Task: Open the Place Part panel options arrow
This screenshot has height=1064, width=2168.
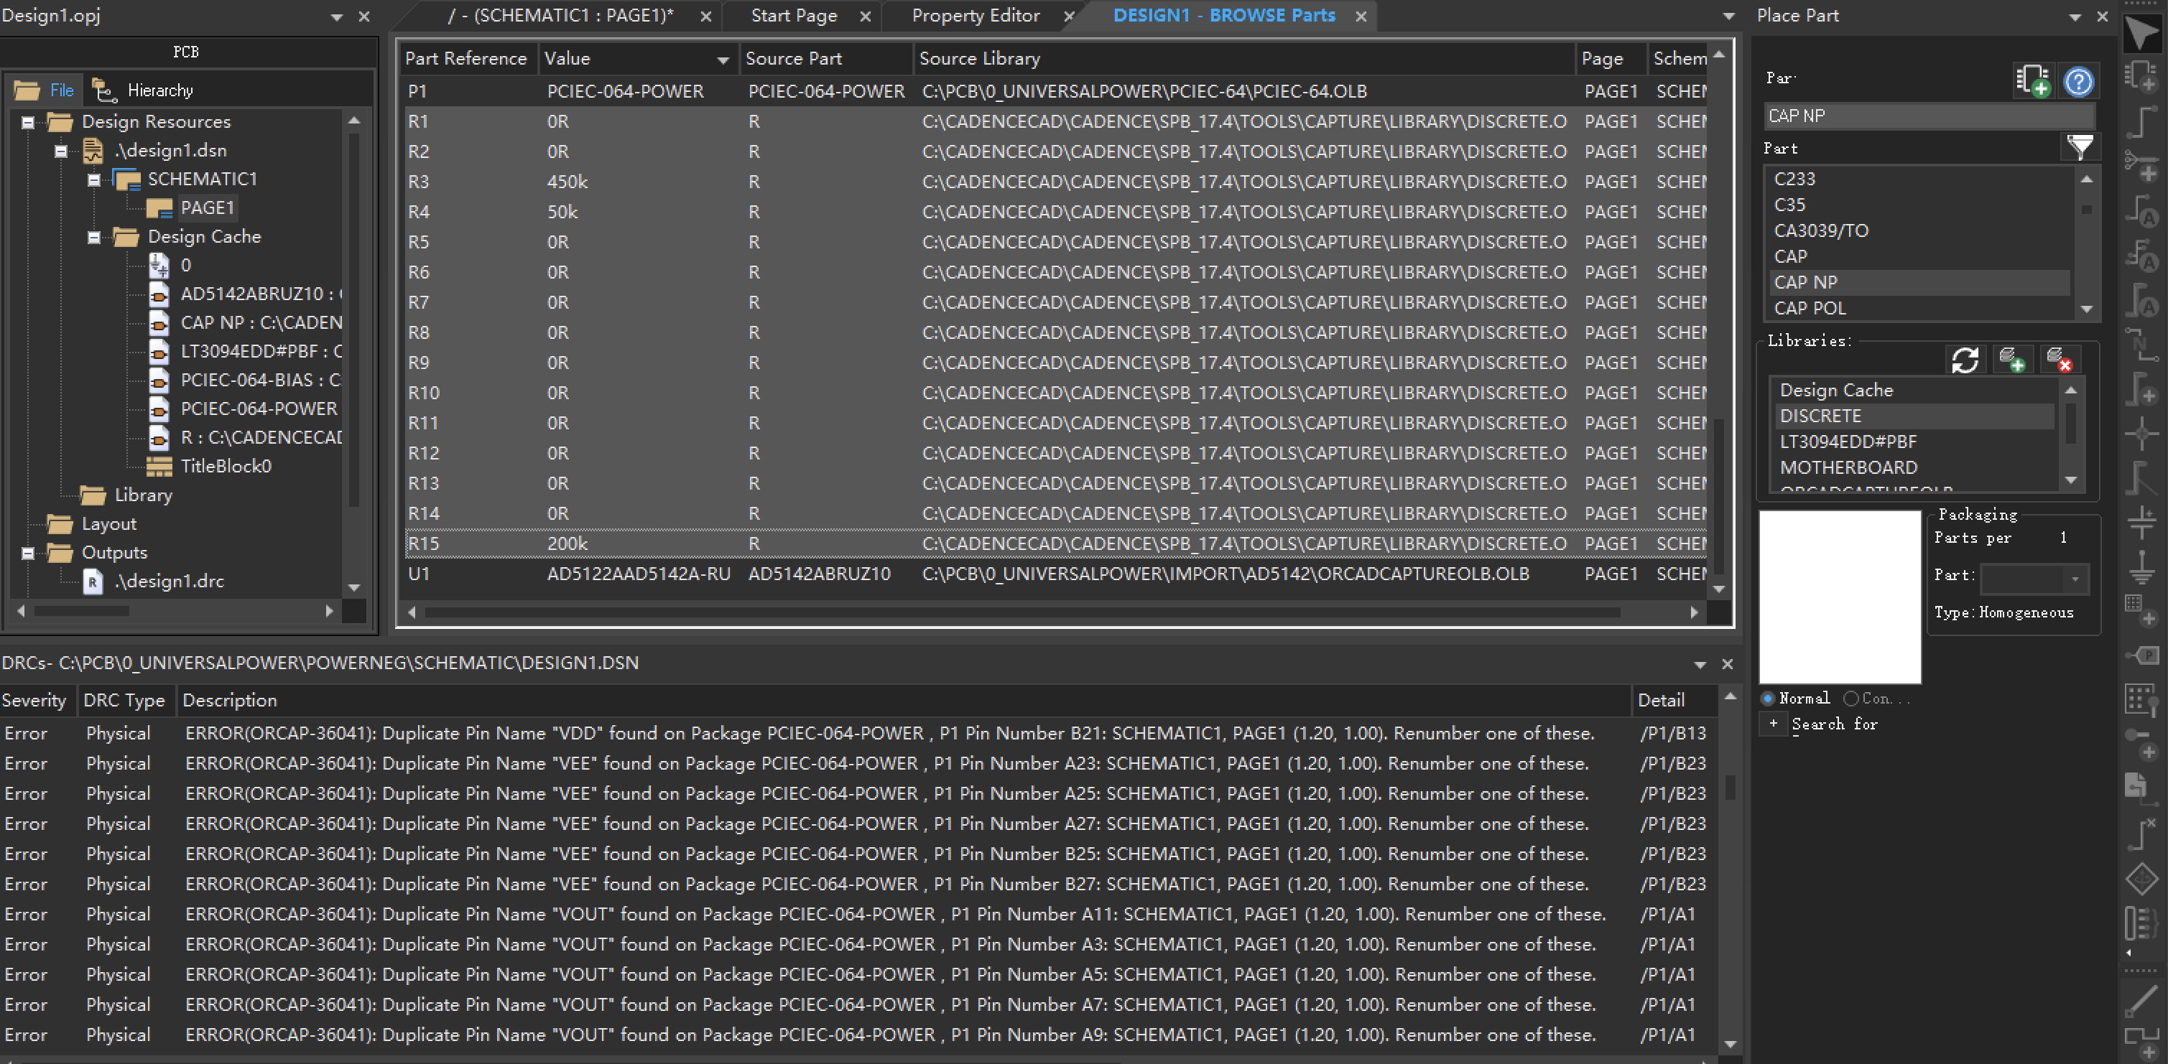Action: pos(2075,17)
